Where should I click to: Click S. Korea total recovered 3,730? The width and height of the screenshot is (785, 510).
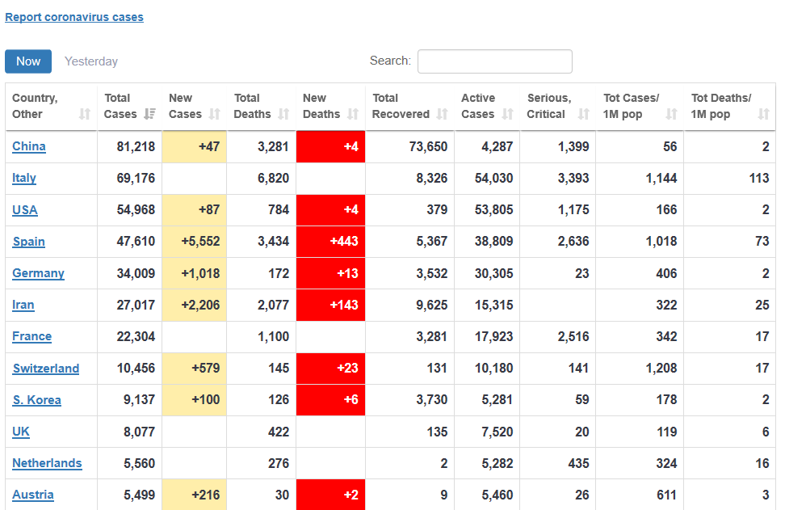point(431,400)
